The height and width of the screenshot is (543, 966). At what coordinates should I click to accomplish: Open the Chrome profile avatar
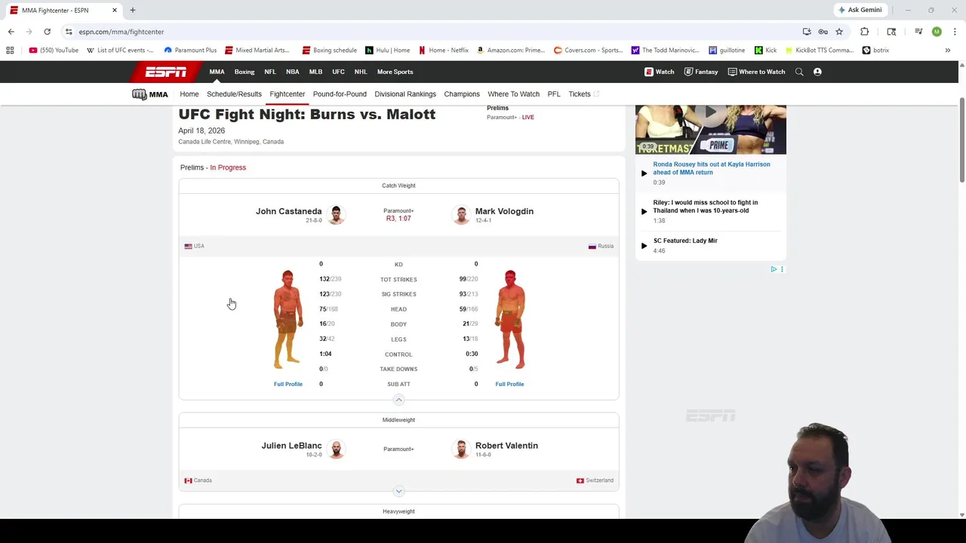point(937,32)
